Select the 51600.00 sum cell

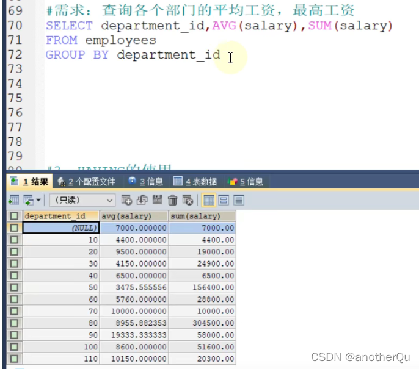[202, 347]
